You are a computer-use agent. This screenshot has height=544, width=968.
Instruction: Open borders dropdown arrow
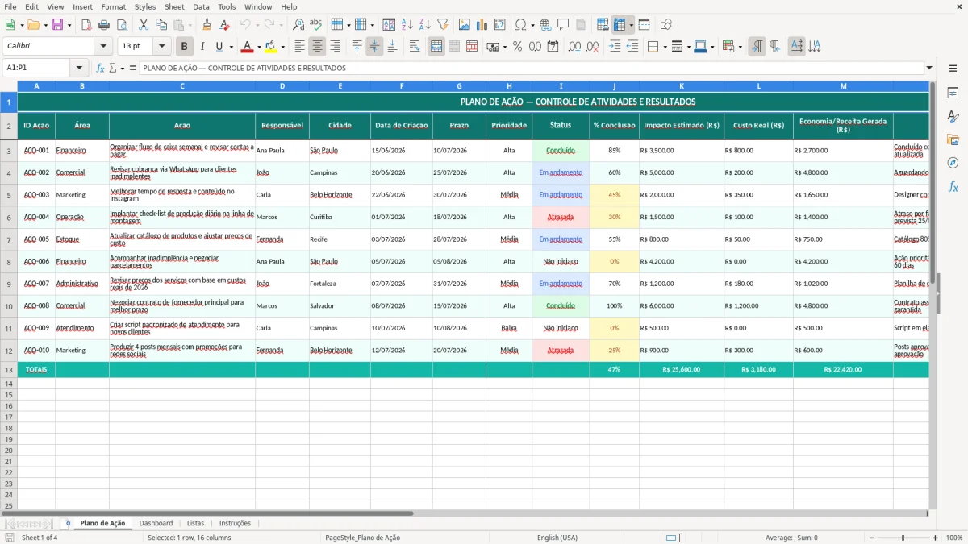pos(664,47)
